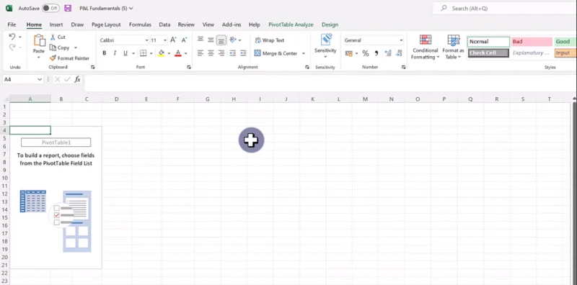This screenshot has width=577, height=285.
Task: Select Middle Align icon
Action: (x=211, y=40)
